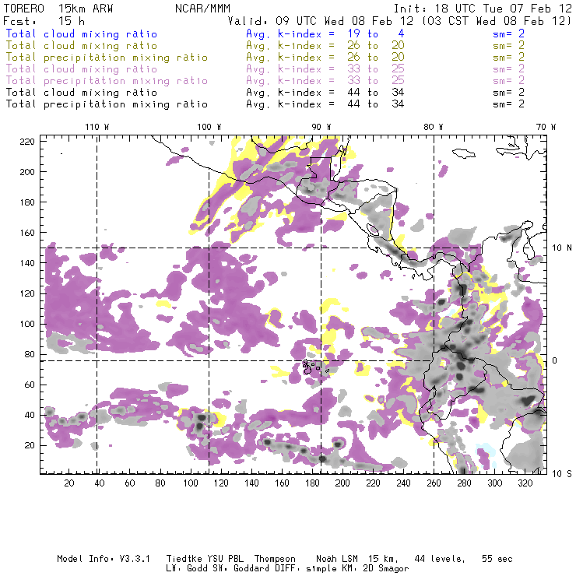Image resolution: width=576 pixels, height=576 pixels.
Task: Click the "0" equator latitude label
Action: coord(554,360)
